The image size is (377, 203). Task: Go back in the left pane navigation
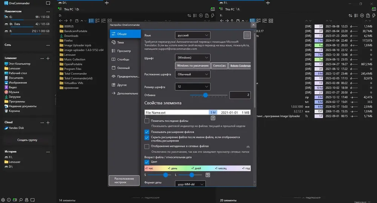[61, 21]
